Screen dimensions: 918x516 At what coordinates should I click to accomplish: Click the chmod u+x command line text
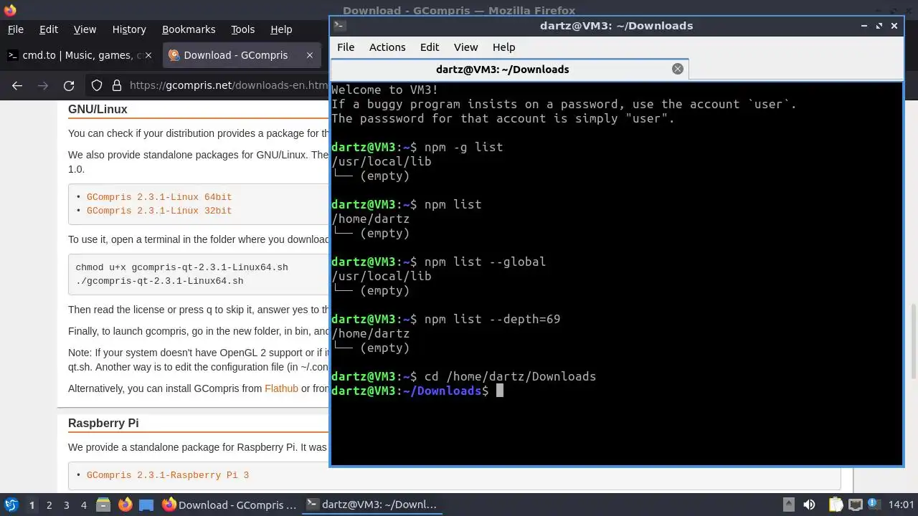click(181, 267)
